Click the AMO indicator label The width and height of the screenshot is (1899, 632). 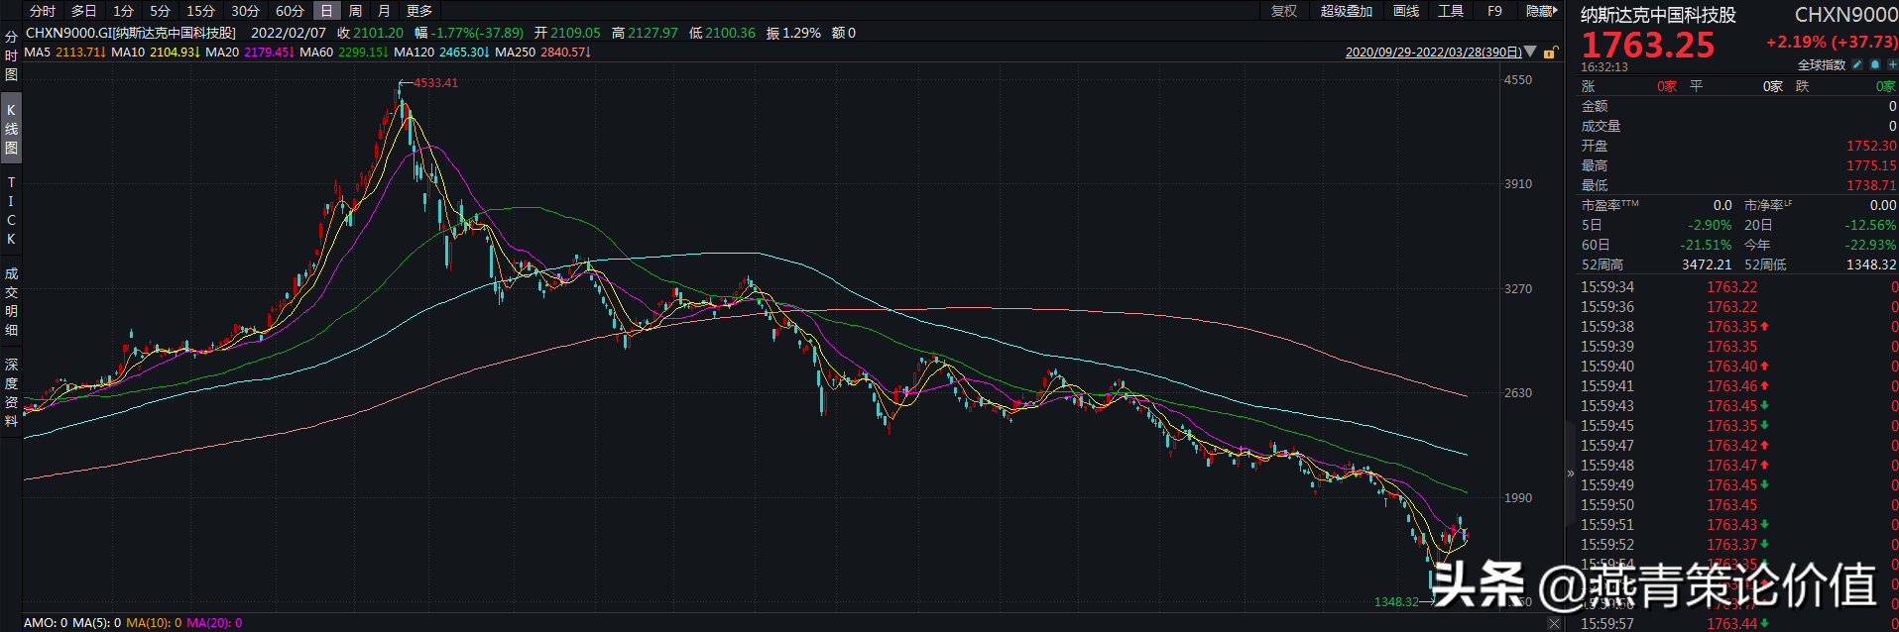coord(46,623)
